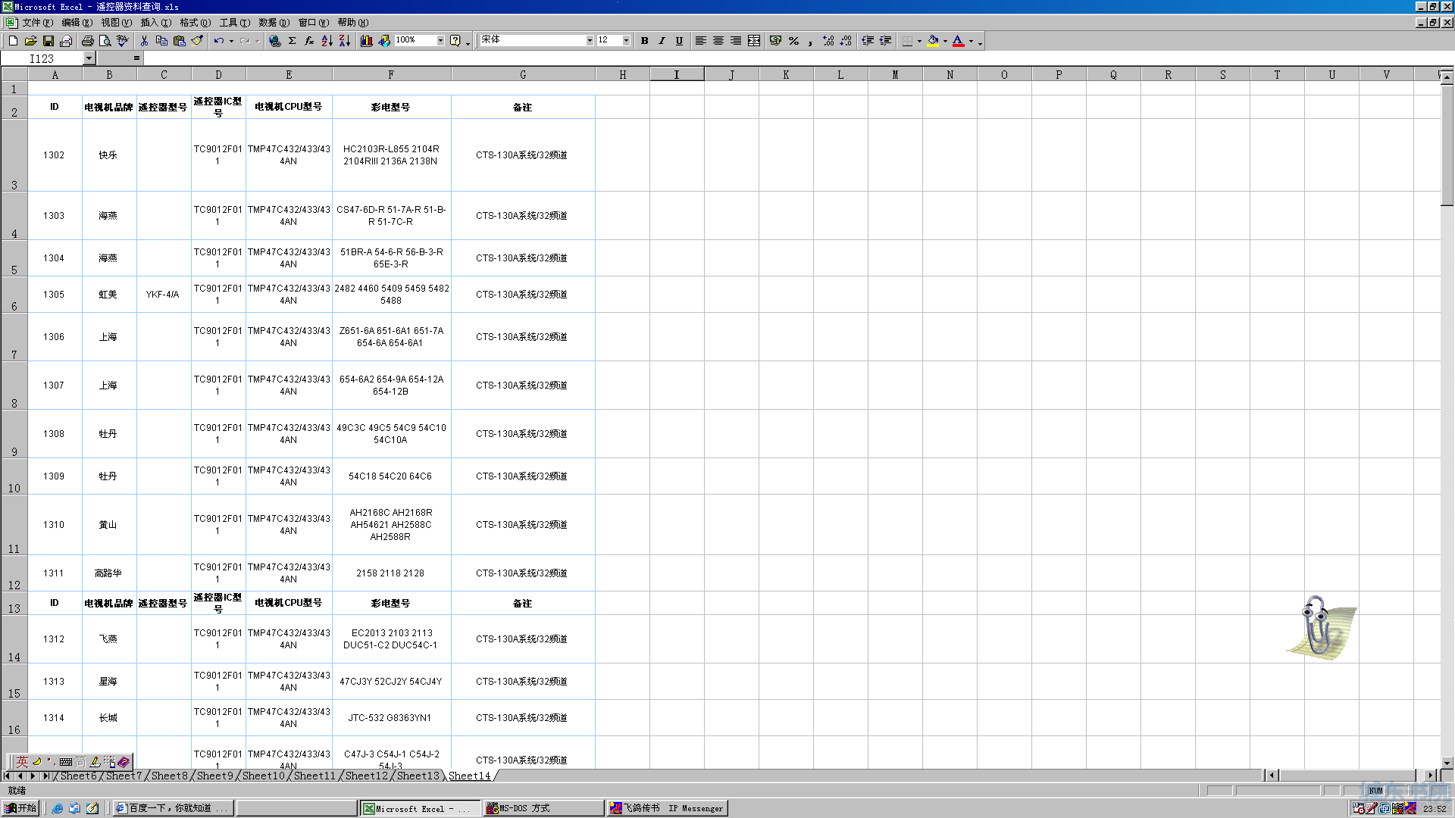Viewport: 1455px width, 818px height.
Task: Open the 数据 (Data) menu
Action: point(274,23)
